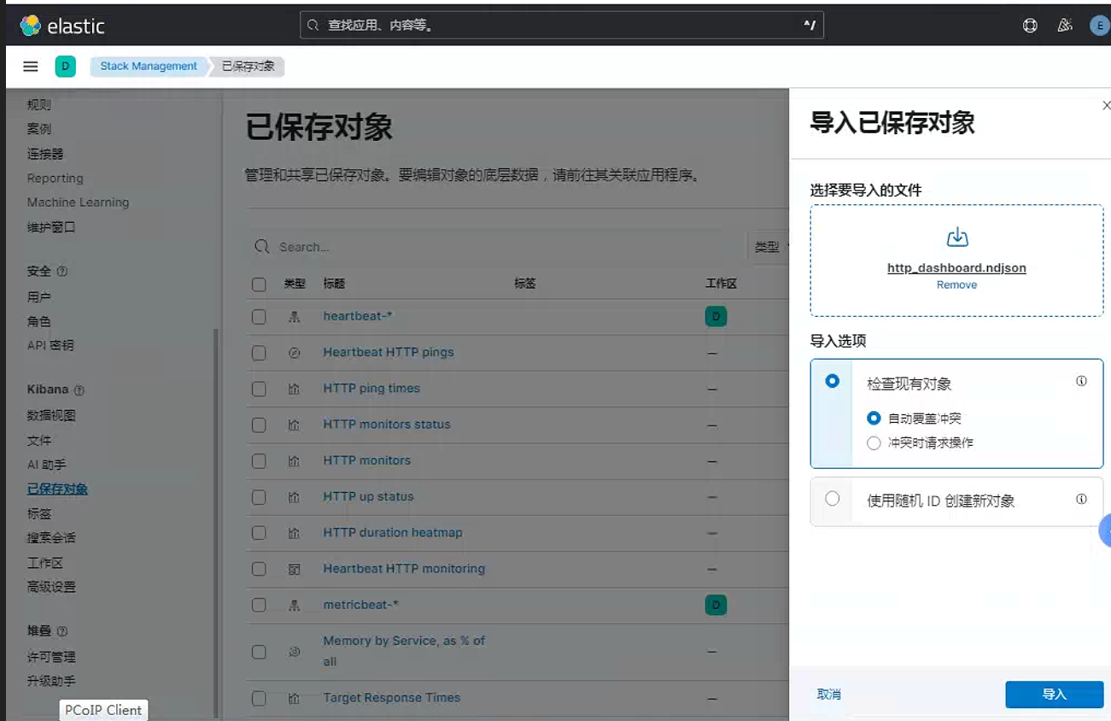Click type icon of Heartbeat HTTP monitoring row
Viewport: 1111px width, 721px height.
tap(294, 569)
